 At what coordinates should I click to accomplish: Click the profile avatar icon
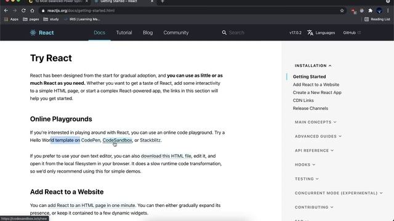click(x=379, y=10)
